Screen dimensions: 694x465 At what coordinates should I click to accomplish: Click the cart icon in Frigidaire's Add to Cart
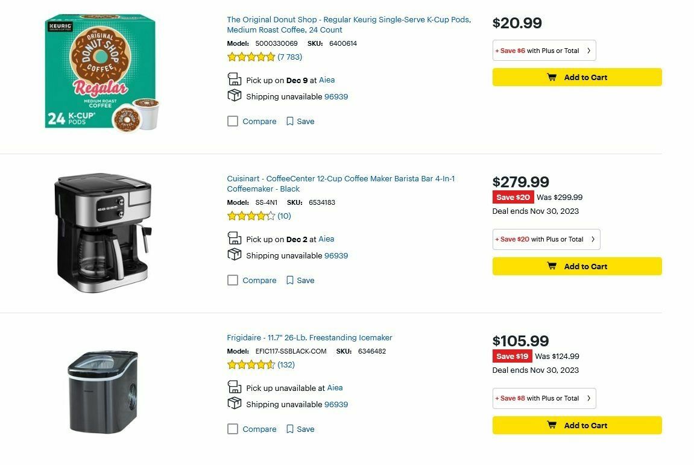551,425
